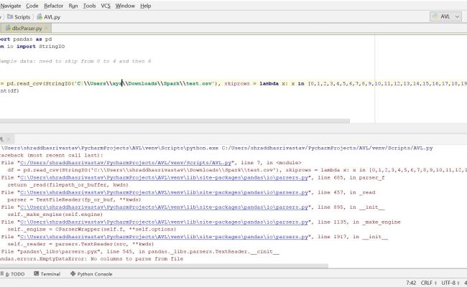Click the Python Console icon

(73, 273)
